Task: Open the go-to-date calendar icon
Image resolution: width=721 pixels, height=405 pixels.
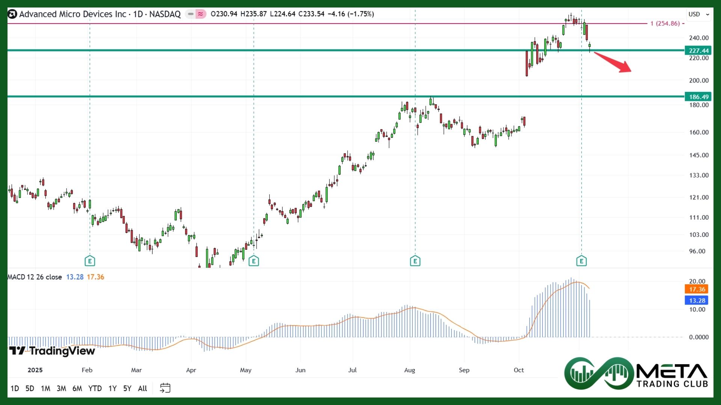Action: 165,388
